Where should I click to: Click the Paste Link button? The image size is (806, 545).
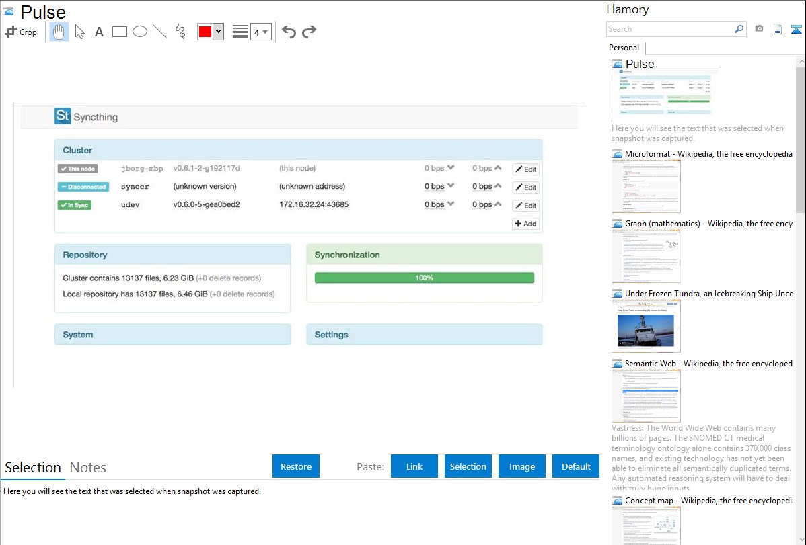click(x=414, y=466)
